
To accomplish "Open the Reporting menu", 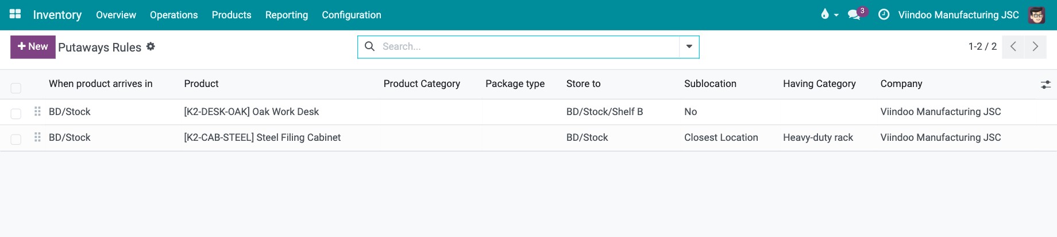I will tap(287, 15).
